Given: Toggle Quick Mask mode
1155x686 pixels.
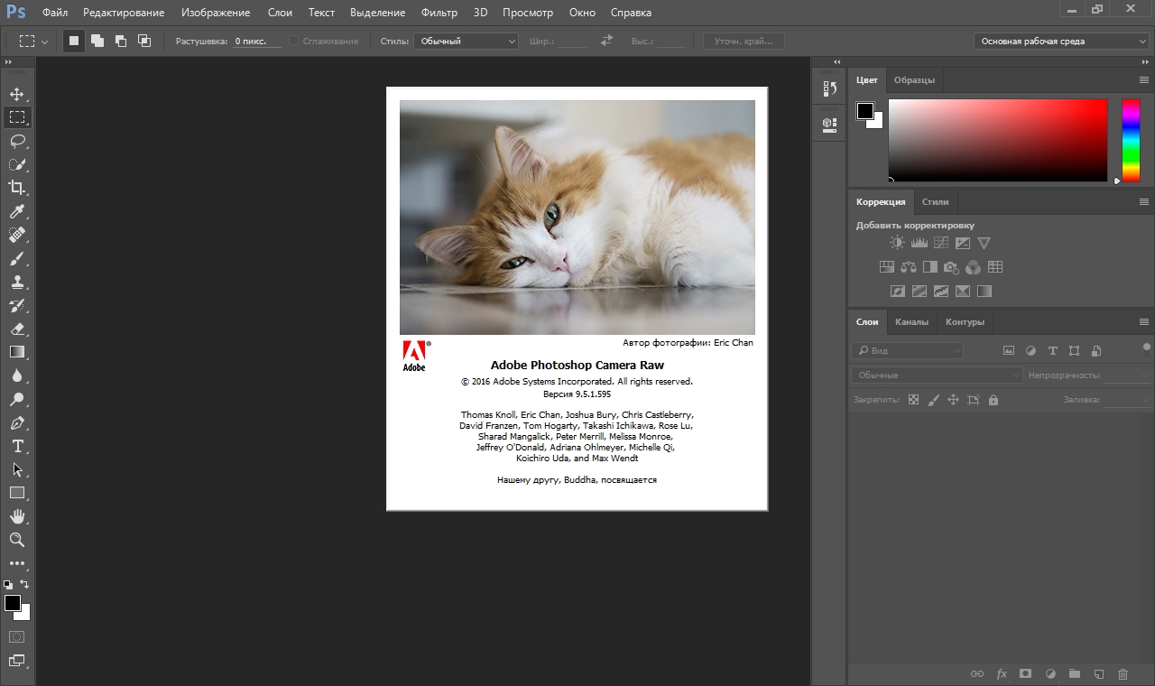Looking at the screenshot, I should (17, 637).
